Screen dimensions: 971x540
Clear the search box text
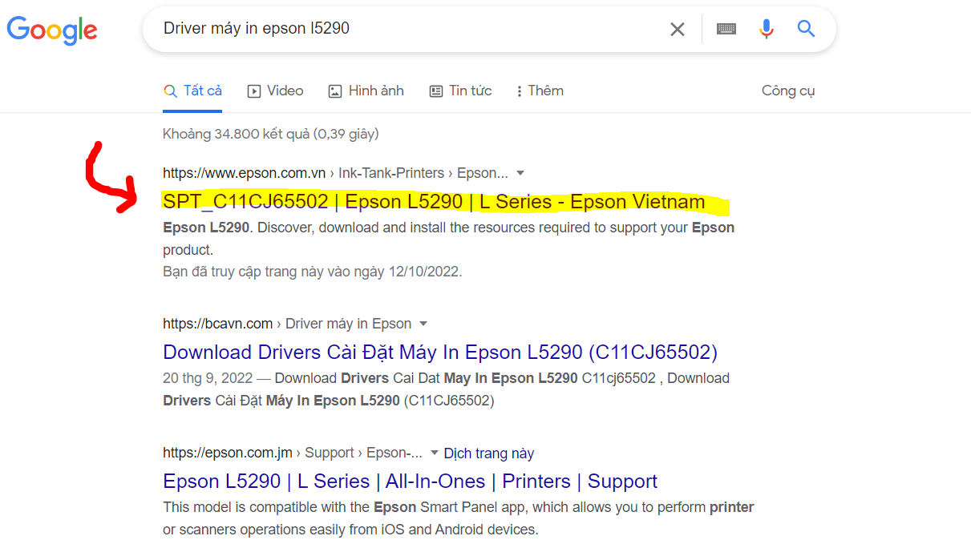coord(678,30)
